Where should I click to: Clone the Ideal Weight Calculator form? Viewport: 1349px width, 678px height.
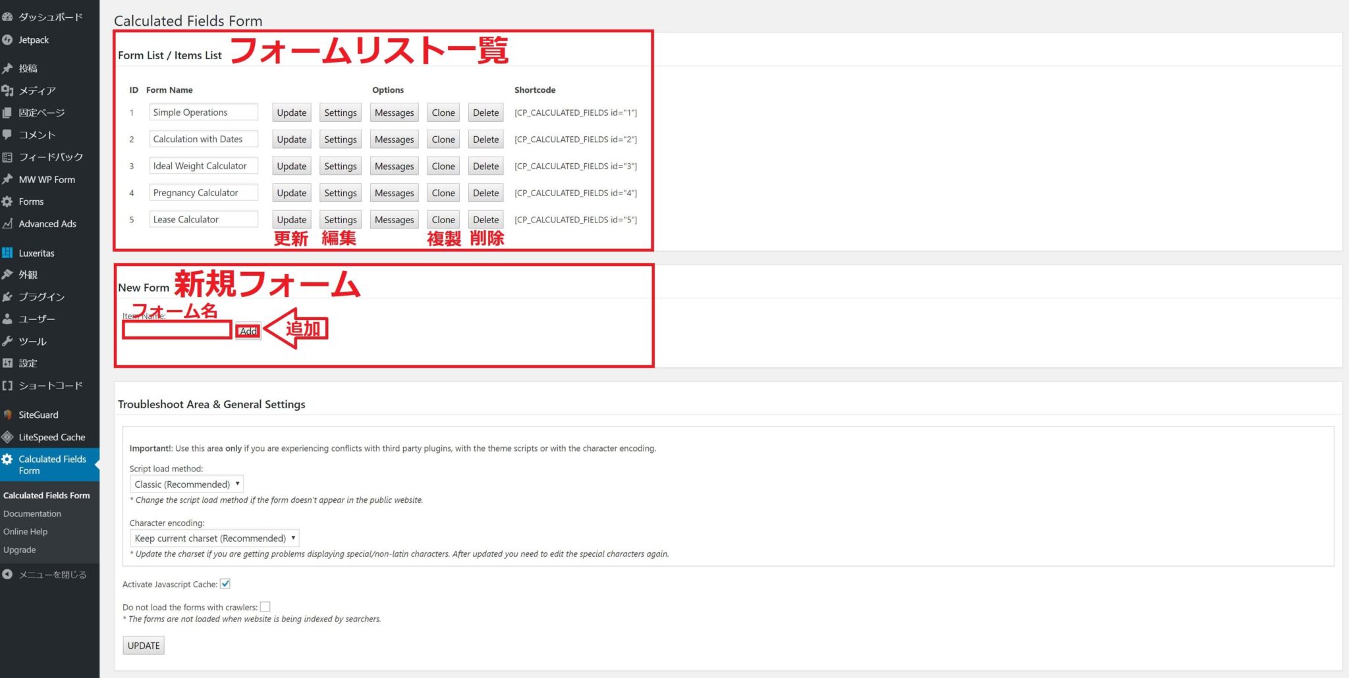[x=443, y=166]
